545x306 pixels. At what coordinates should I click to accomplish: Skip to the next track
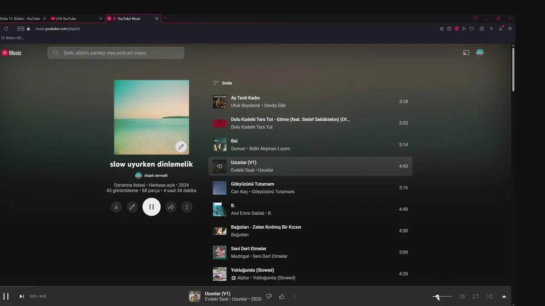(22, 296)
